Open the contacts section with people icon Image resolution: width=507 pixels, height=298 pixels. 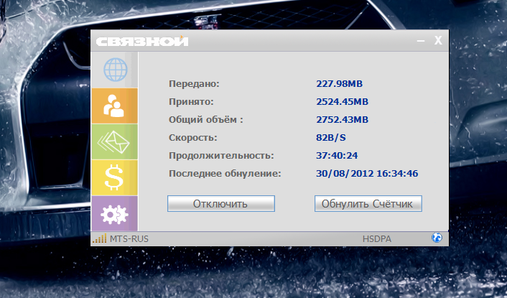tap(115, 106)
